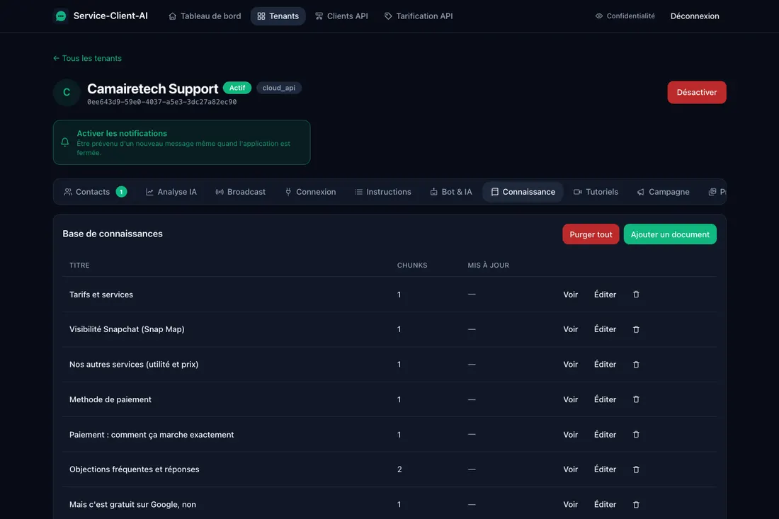This screenshot has height=519, width=779.
Task: Click the Service-Client-AI chat logo icon
Action: tap(61, 16)
